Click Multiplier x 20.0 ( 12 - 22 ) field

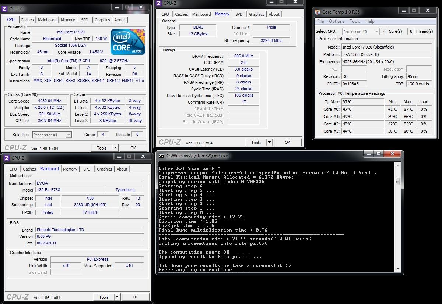click(x=49, y=108)
